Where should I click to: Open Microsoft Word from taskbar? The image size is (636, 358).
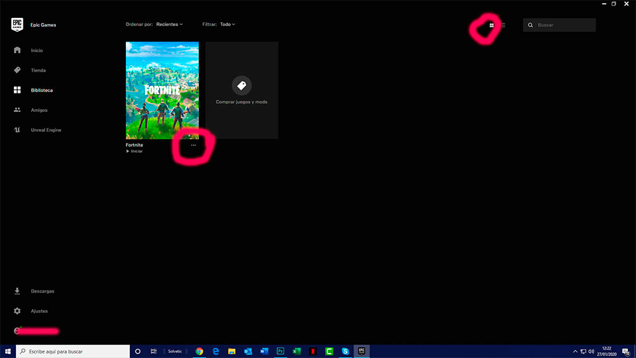[x=264, y=351]
